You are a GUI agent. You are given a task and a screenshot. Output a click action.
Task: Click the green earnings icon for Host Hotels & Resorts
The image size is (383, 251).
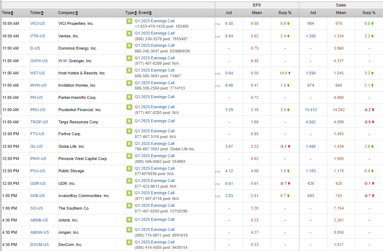[129, 70]
